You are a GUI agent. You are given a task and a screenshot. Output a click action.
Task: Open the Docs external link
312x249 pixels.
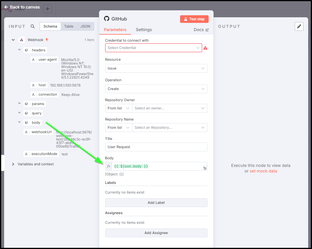pos(201,30)
